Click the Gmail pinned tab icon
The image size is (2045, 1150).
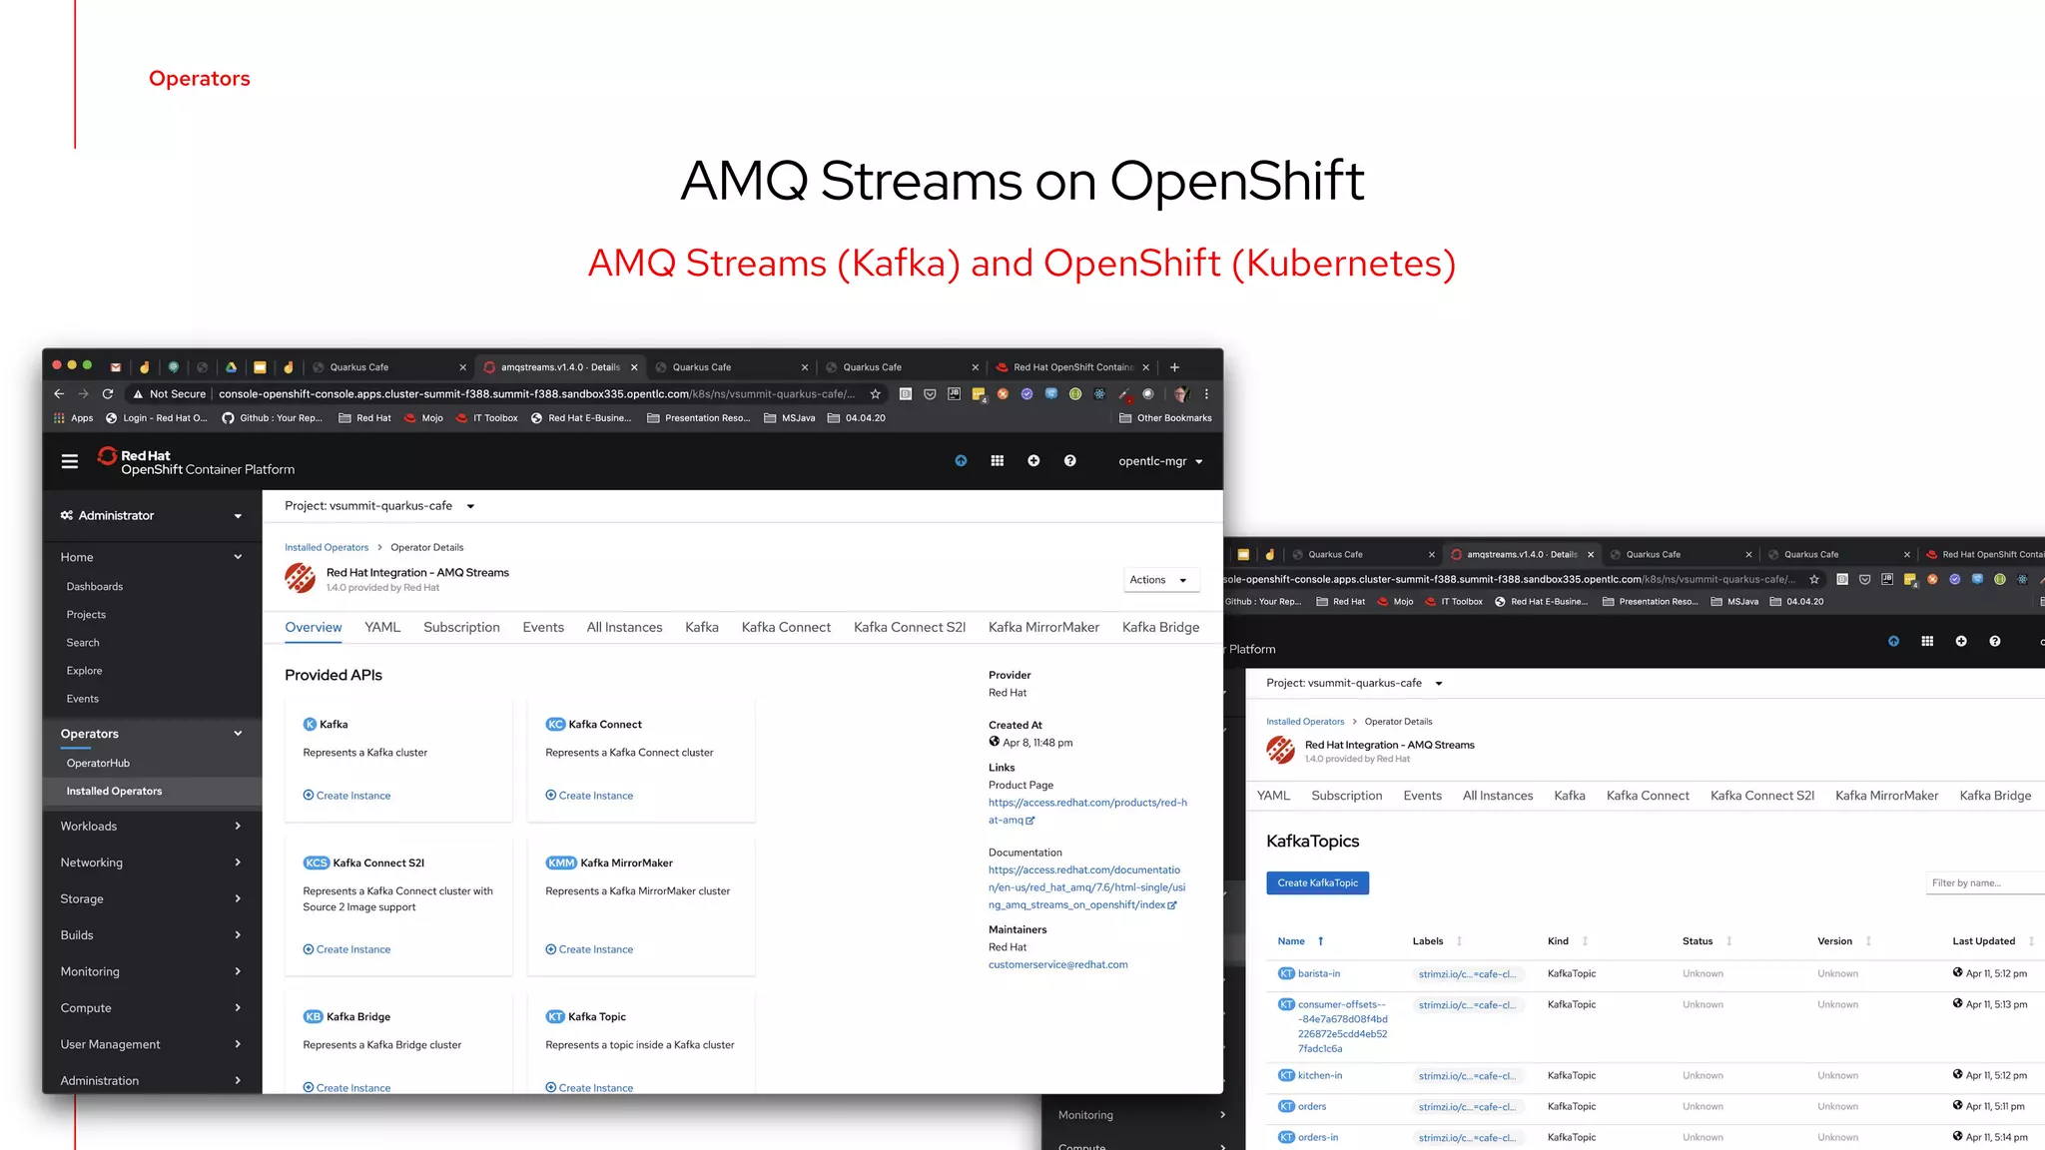click(x=116, y=367)
